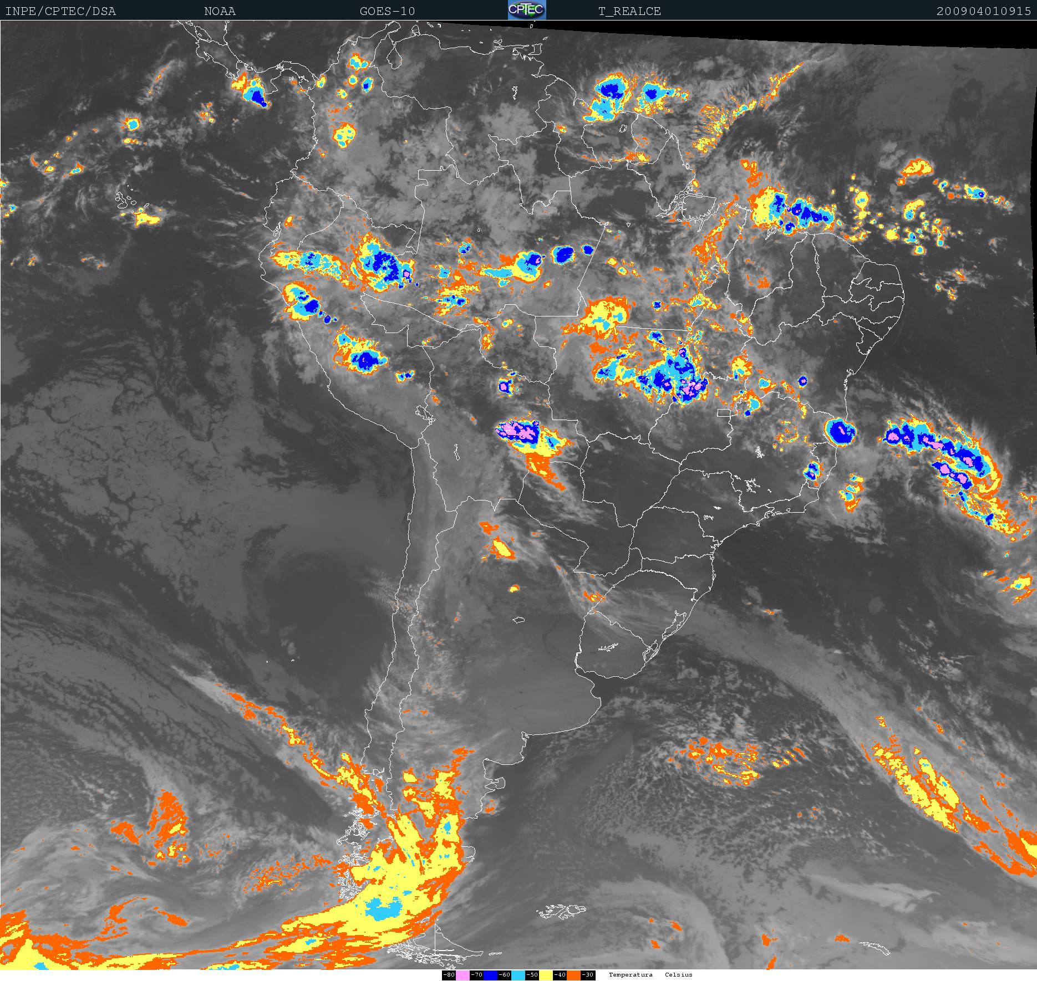1037x981 pixels.
Task: Click the Falkland Islands outline on map
Action: click(x=561, y=910)
